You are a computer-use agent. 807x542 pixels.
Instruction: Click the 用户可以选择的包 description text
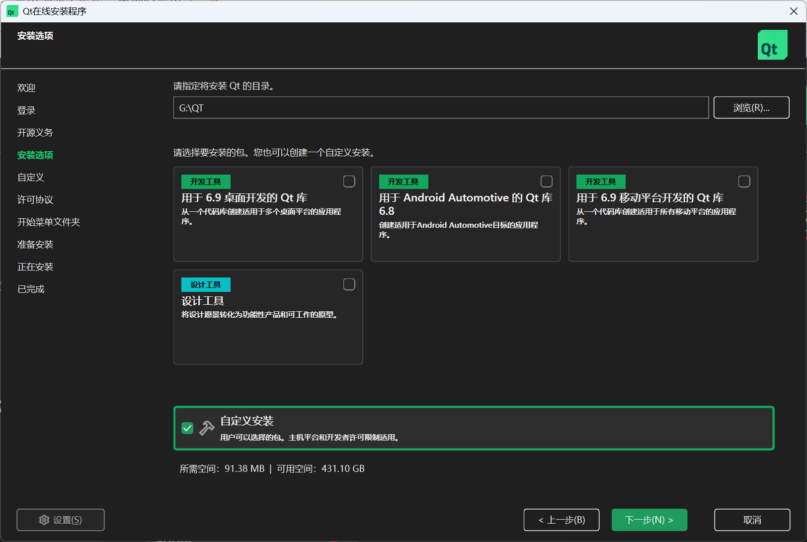[310, 438]
